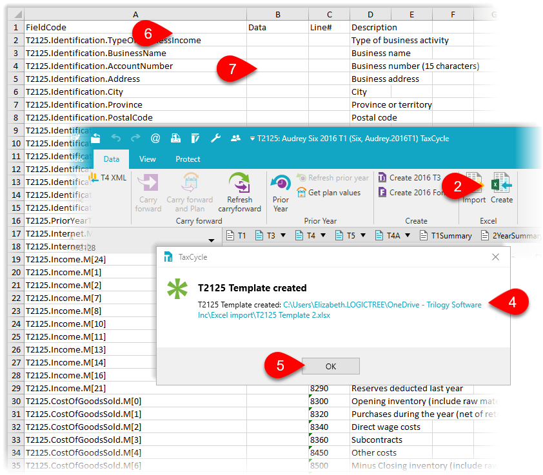
Task: Open the 2YearSummary form tab
Action: coord(511,236)
